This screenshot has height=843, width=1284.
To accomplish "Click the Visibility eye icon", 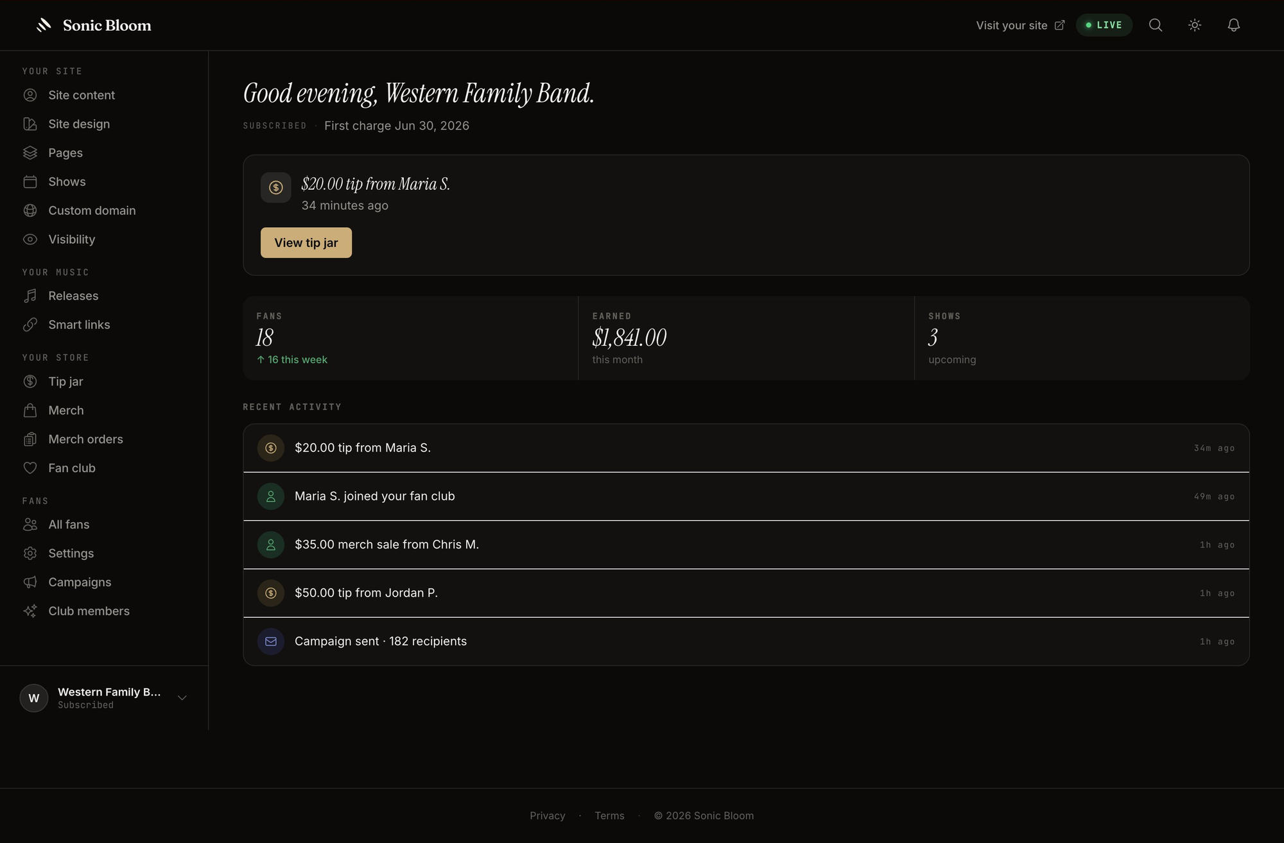I will click(30, 239).
